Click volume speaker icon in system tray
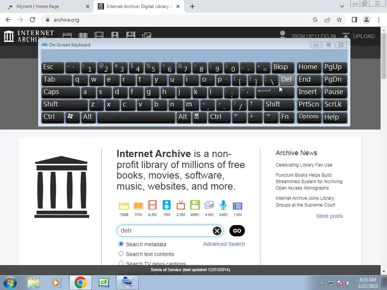Viewport: 387px width, 290px height. click(348, 283)
